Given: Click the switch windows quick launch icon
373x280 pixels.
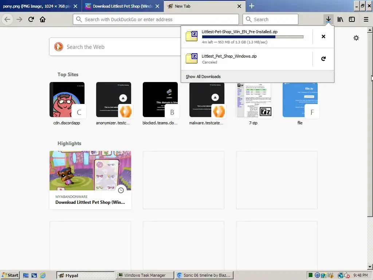Looking at the screenshot, I should point(34,276).
